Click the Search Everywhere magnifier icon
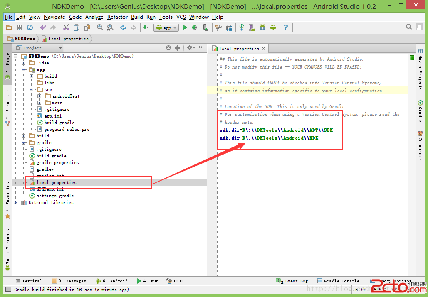 (409, 27)
